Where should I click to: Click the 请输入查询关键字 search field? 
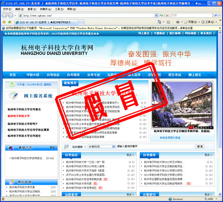(155, 146)
